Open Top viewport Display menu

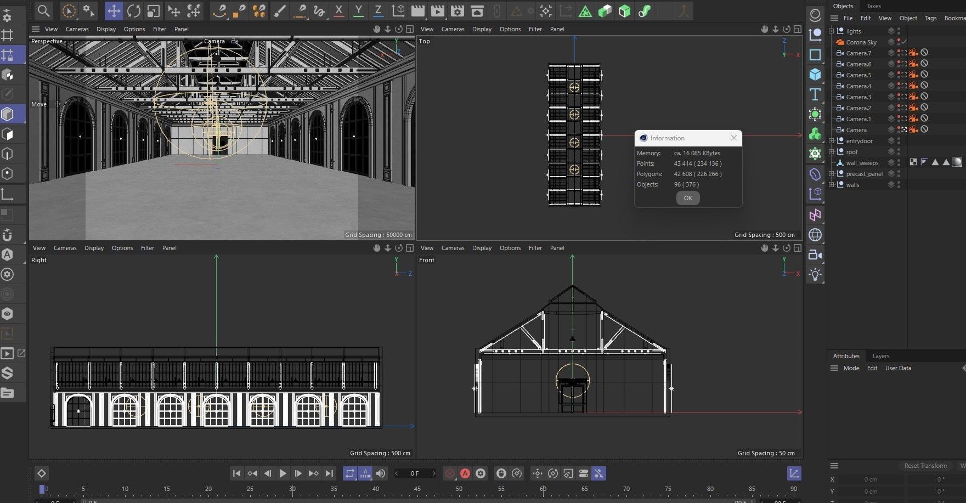482,29
